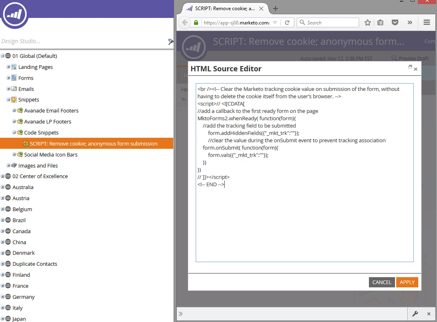Click the Firefox Search box

coord(328,22)
